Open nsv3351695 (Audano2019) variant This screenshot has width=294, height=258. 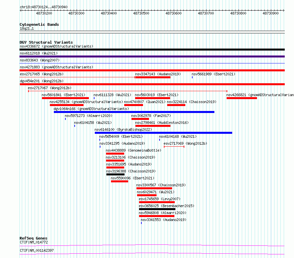(129, 164)
